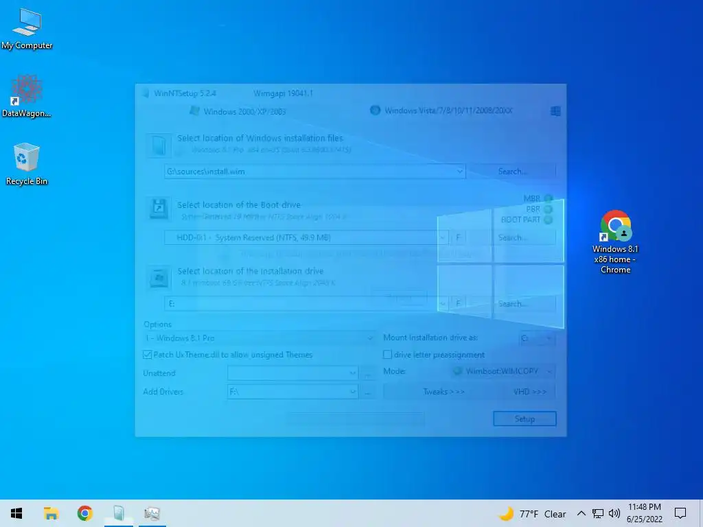Click the Windows installation files disc icon
This screenshot has width=703, height=527.
(159, 145)
